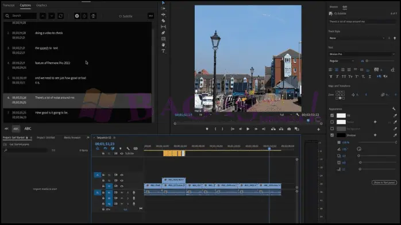
Task: Select the Razor tool
Action: click(x=163, y=21)
